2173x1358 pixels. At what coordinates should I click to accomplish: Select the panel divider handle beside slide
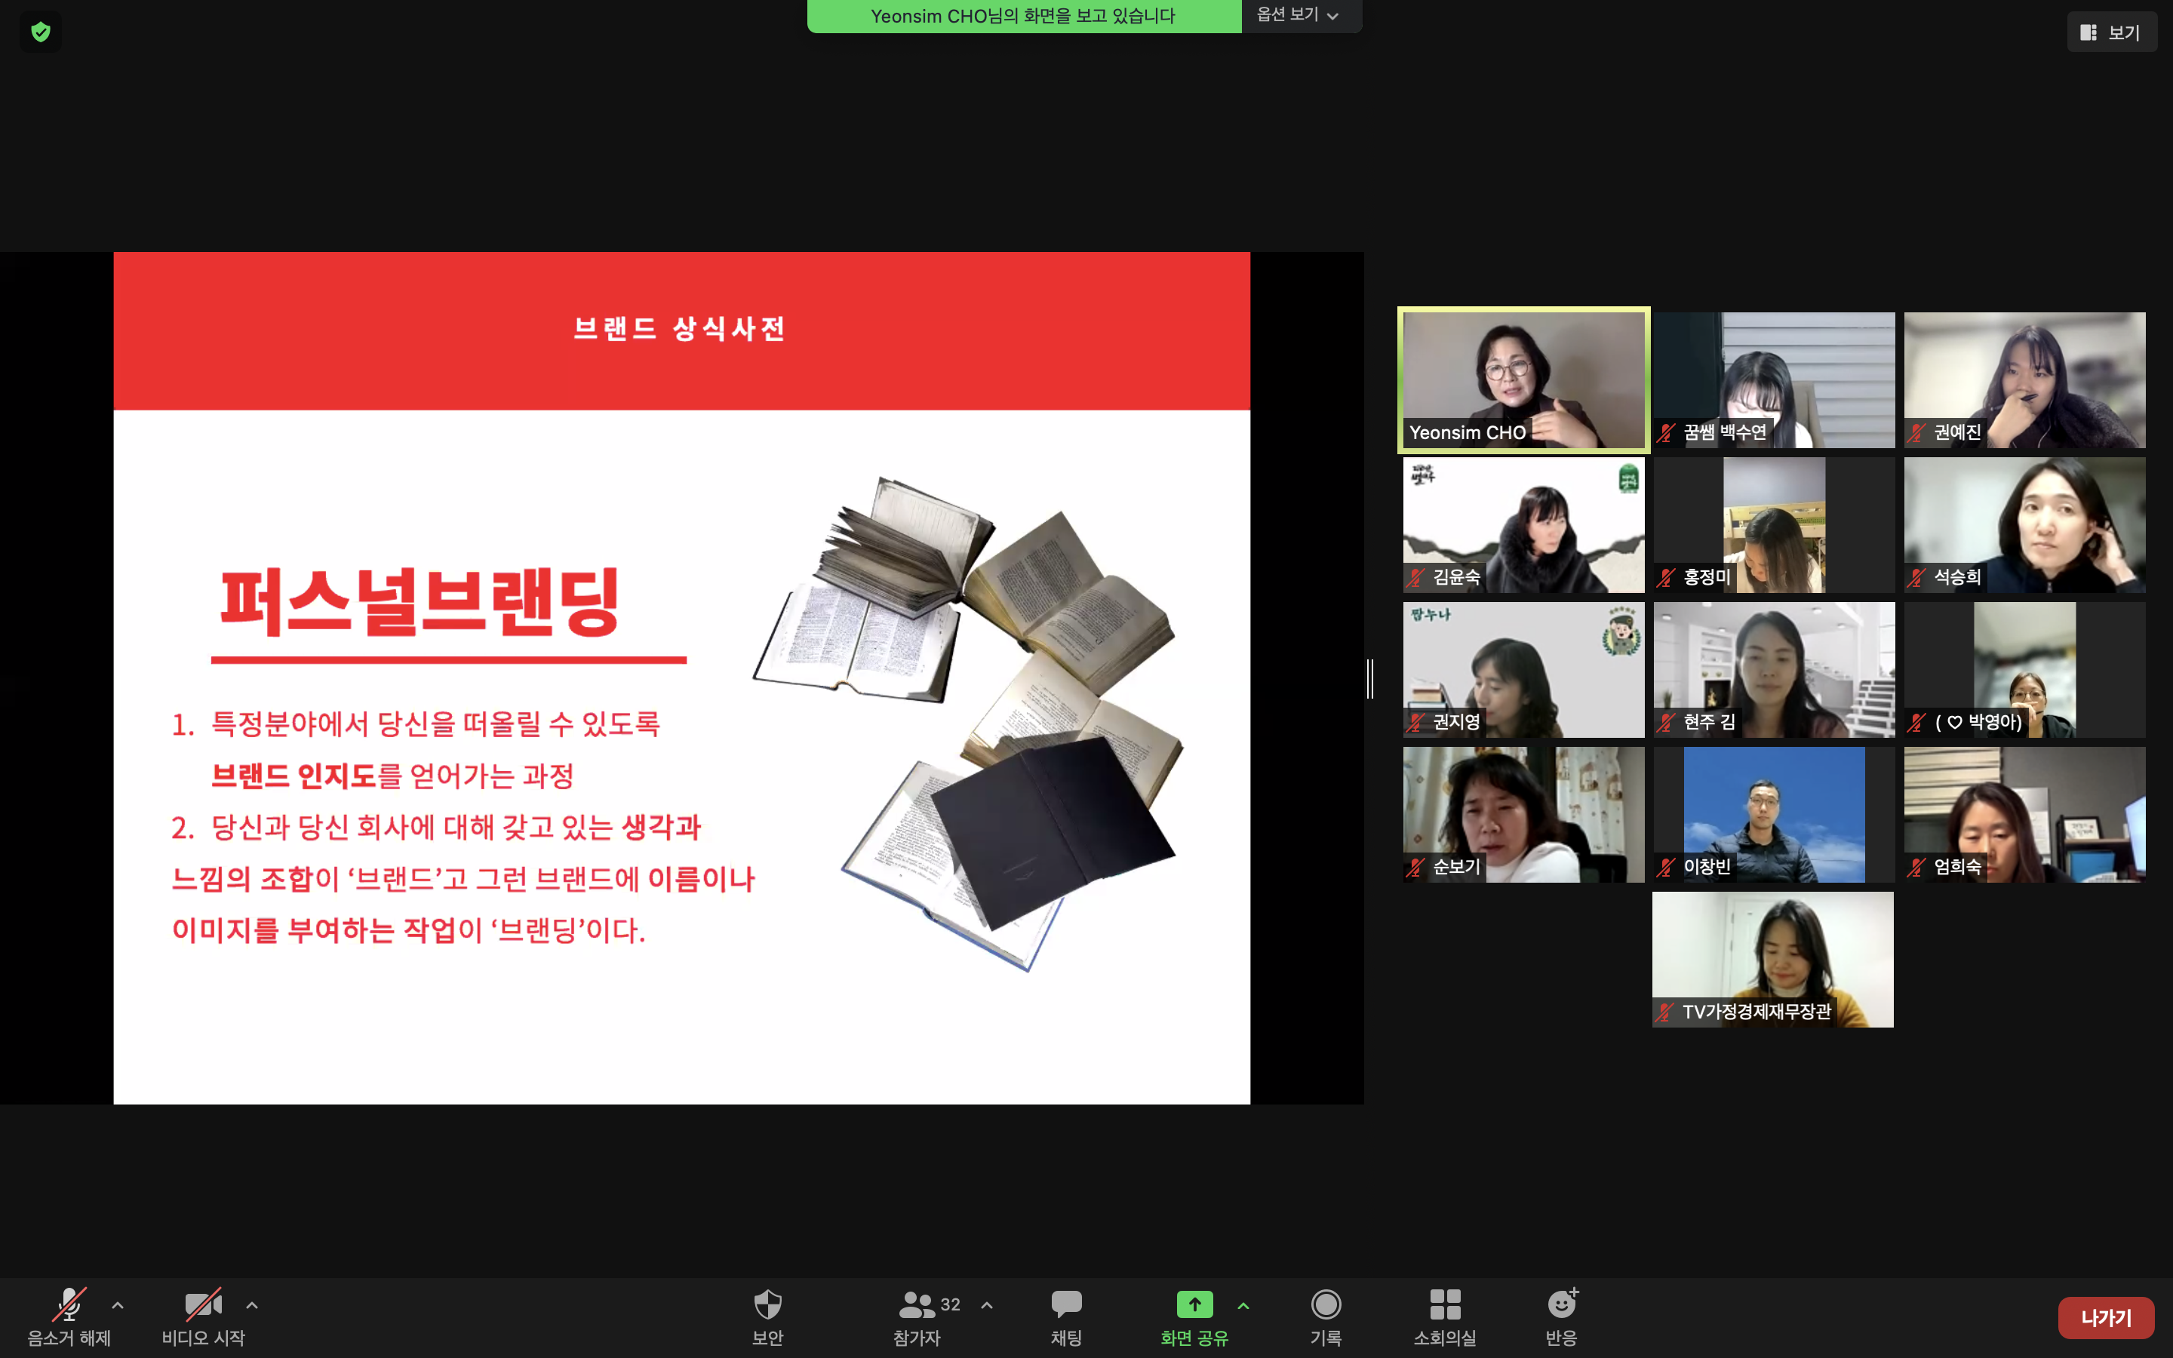(1370, 678)
